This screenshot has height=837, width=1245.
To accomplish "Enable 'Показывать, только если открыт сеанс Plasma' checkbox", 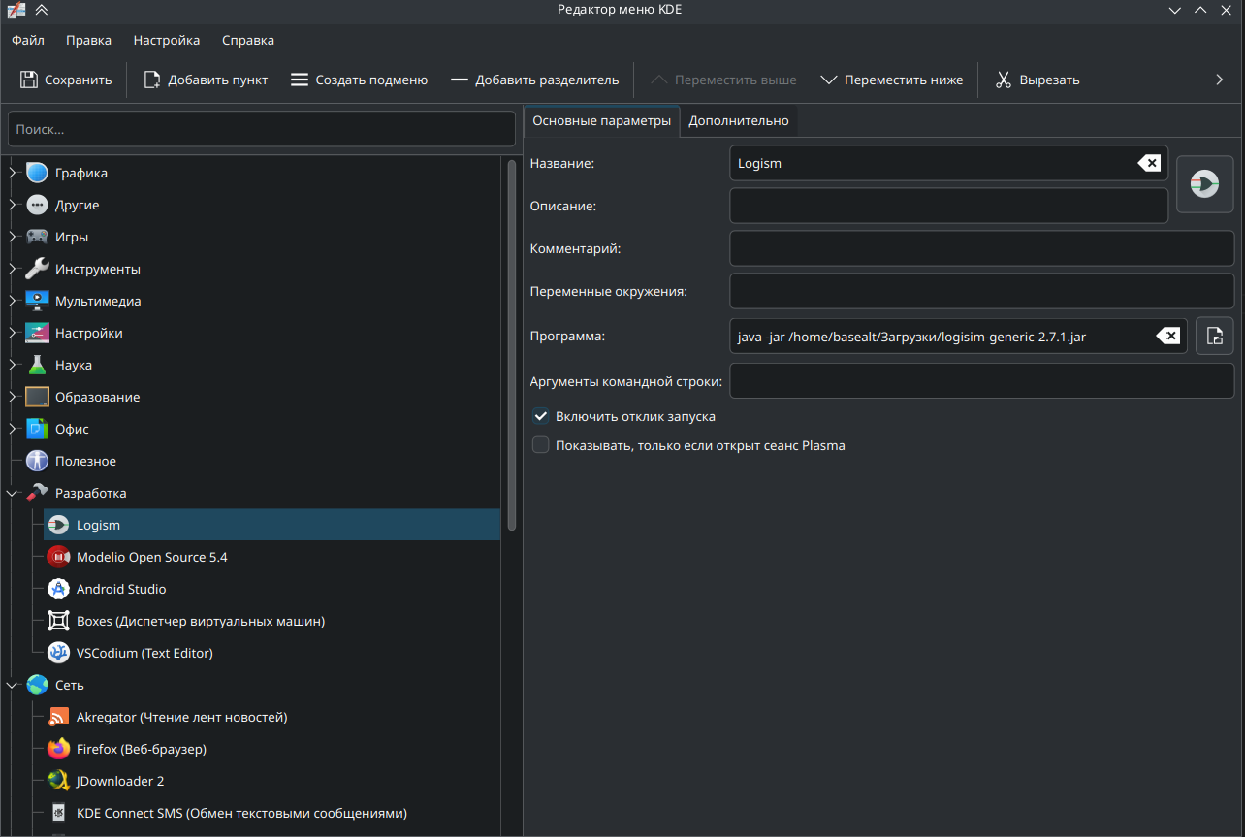I will [541, 445].
